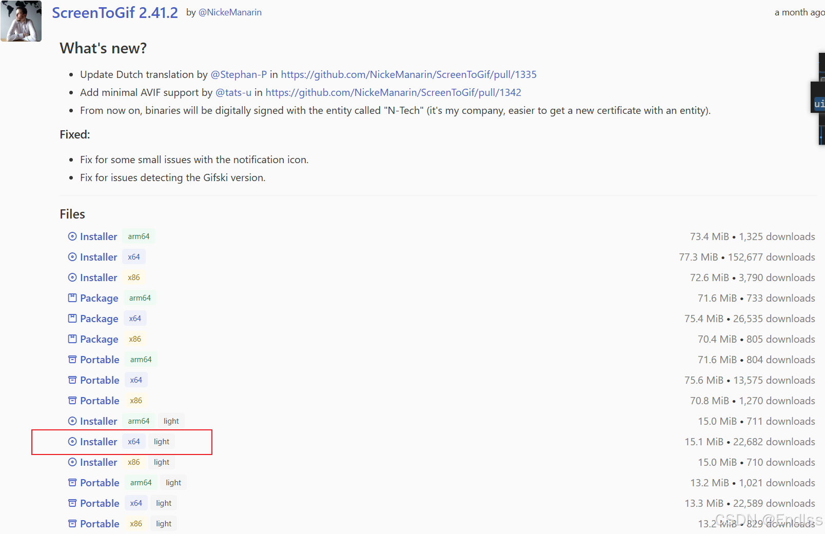Click the Package x86 box icon
The image size is (825, 534).
pyautogui.click(x=72, y=339)
